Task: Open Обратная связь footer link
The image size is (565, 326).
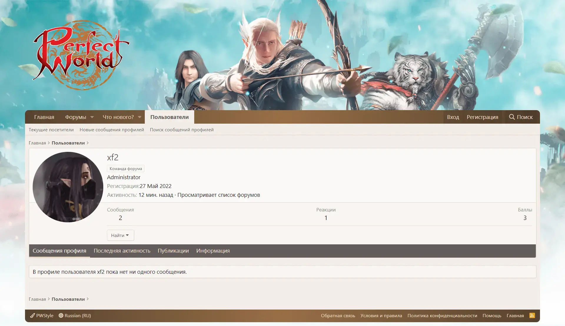Action: 338,315
